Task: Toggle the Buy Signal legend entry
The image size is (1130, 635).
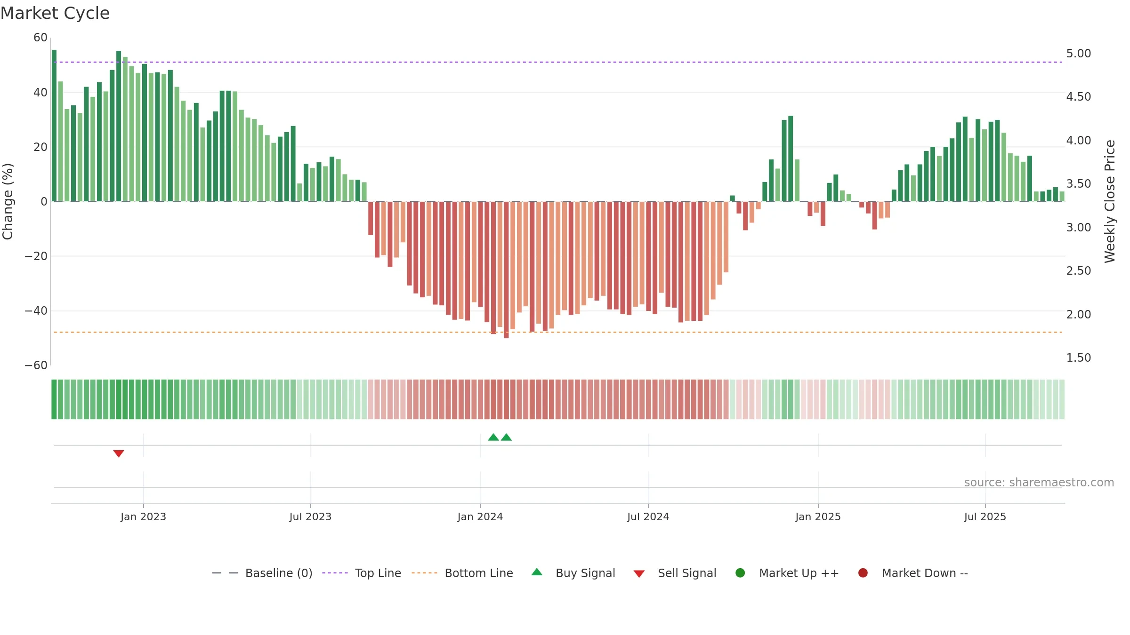Action: [573, 573]
